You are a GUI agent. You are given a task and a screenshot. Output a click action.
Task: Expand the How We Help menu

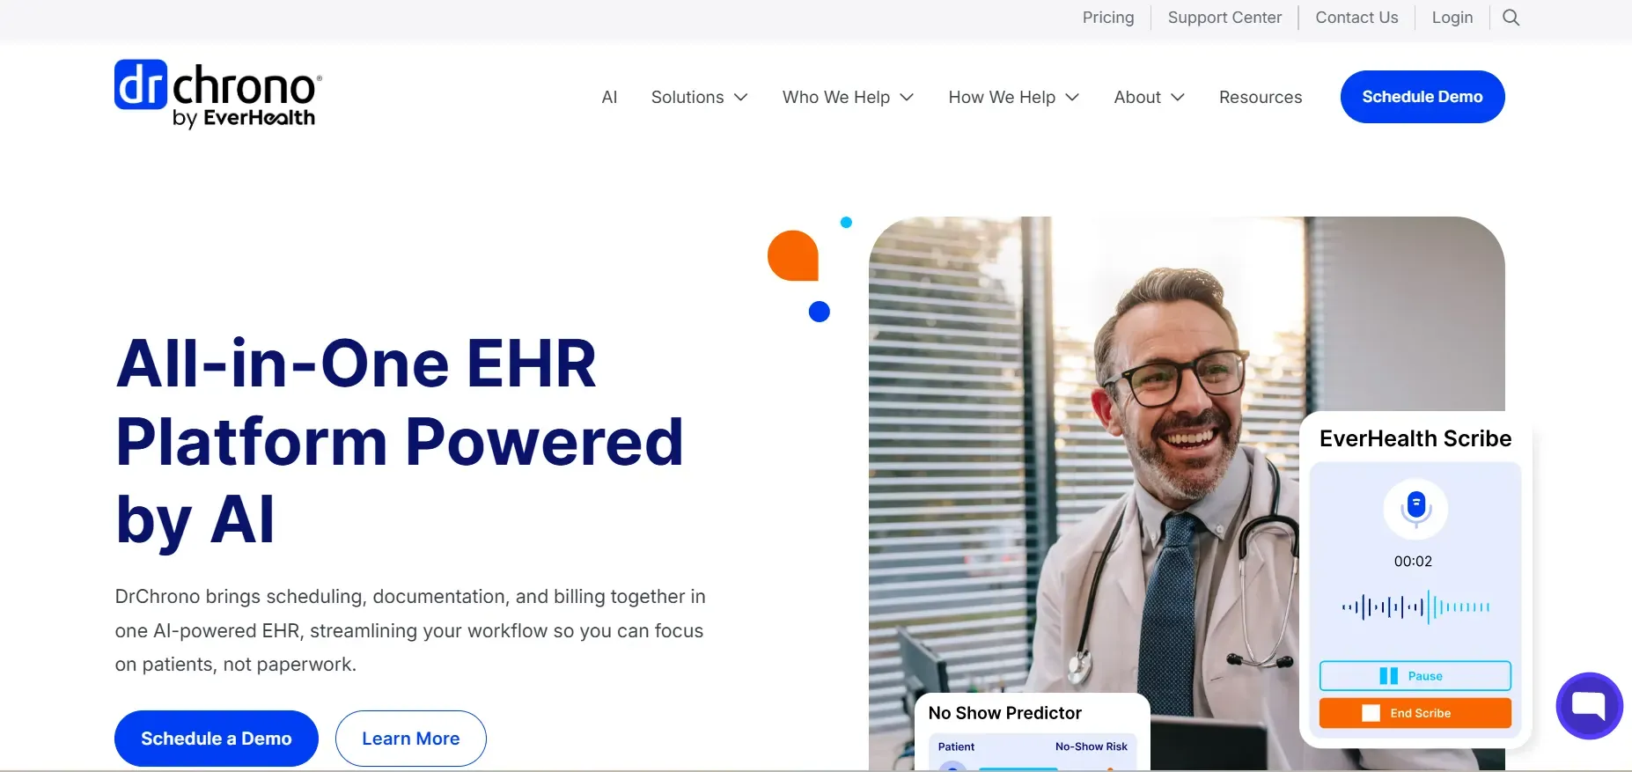click(x=1013, y=97)
